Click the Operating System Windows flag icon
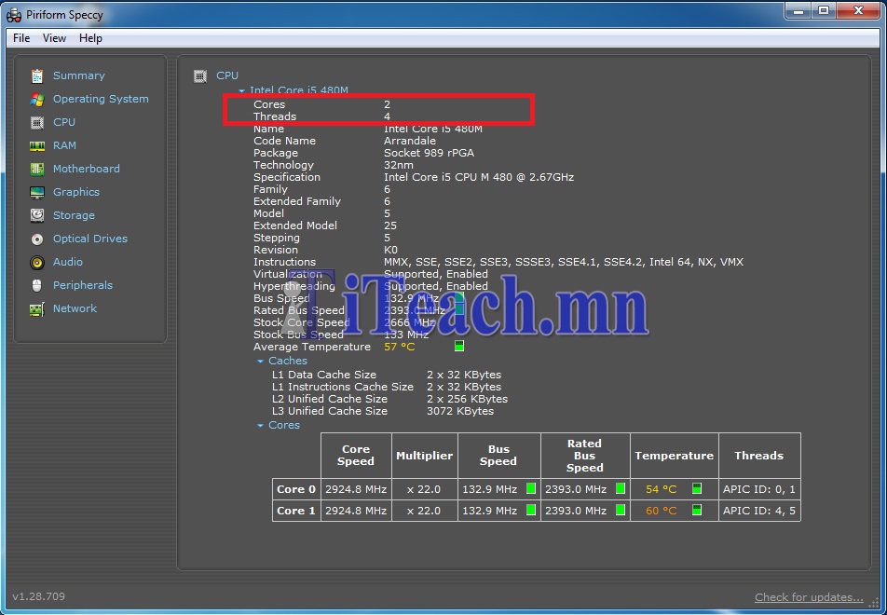 click(37, 99)
